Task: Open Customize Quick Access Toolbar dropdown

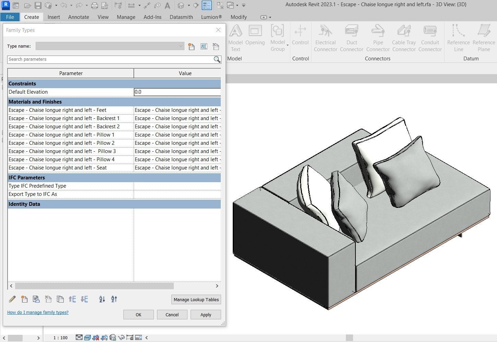Action: [244, 5]
